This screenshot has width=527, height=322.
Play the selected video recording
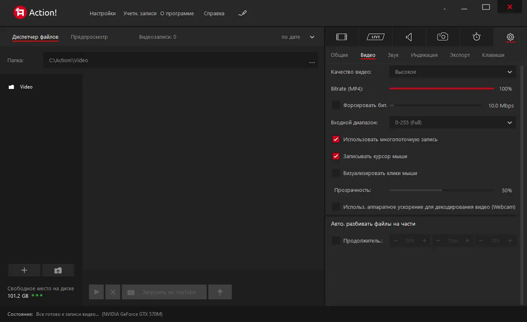[97, 292]
